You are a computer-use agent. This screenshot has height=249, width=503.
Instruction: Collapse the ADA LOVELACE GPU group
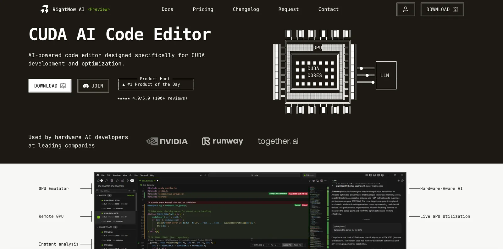97,227
